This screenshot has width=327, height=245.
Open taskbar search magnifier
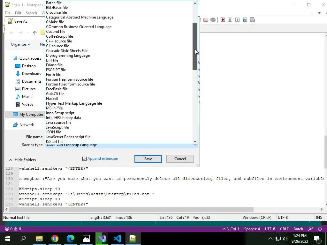[23, 239]
